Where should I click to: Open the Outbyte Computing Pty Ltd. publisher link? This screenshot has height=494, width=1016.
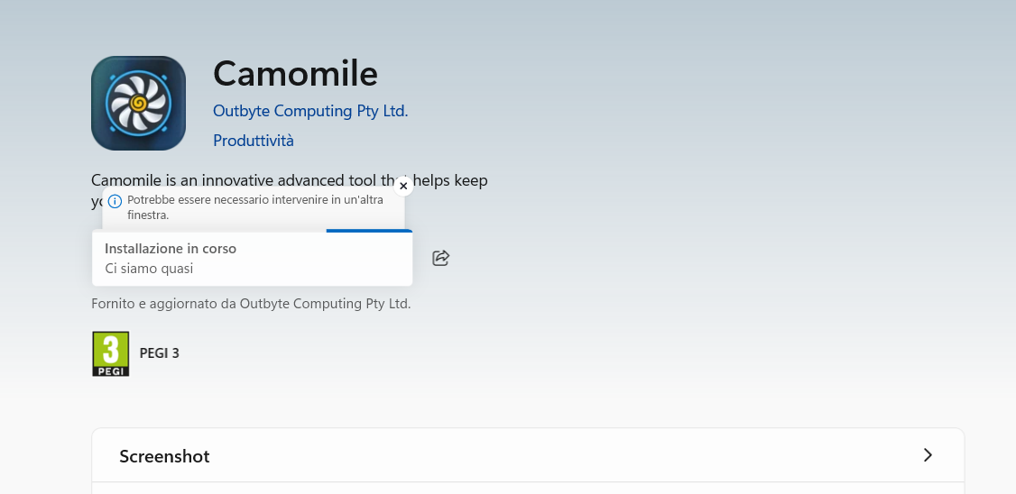(310, 111)
